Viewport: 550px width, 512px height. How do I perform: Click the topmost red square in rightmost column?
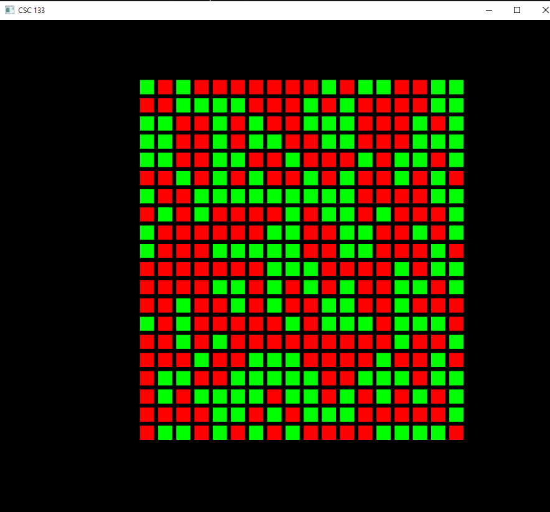point(457,178)
